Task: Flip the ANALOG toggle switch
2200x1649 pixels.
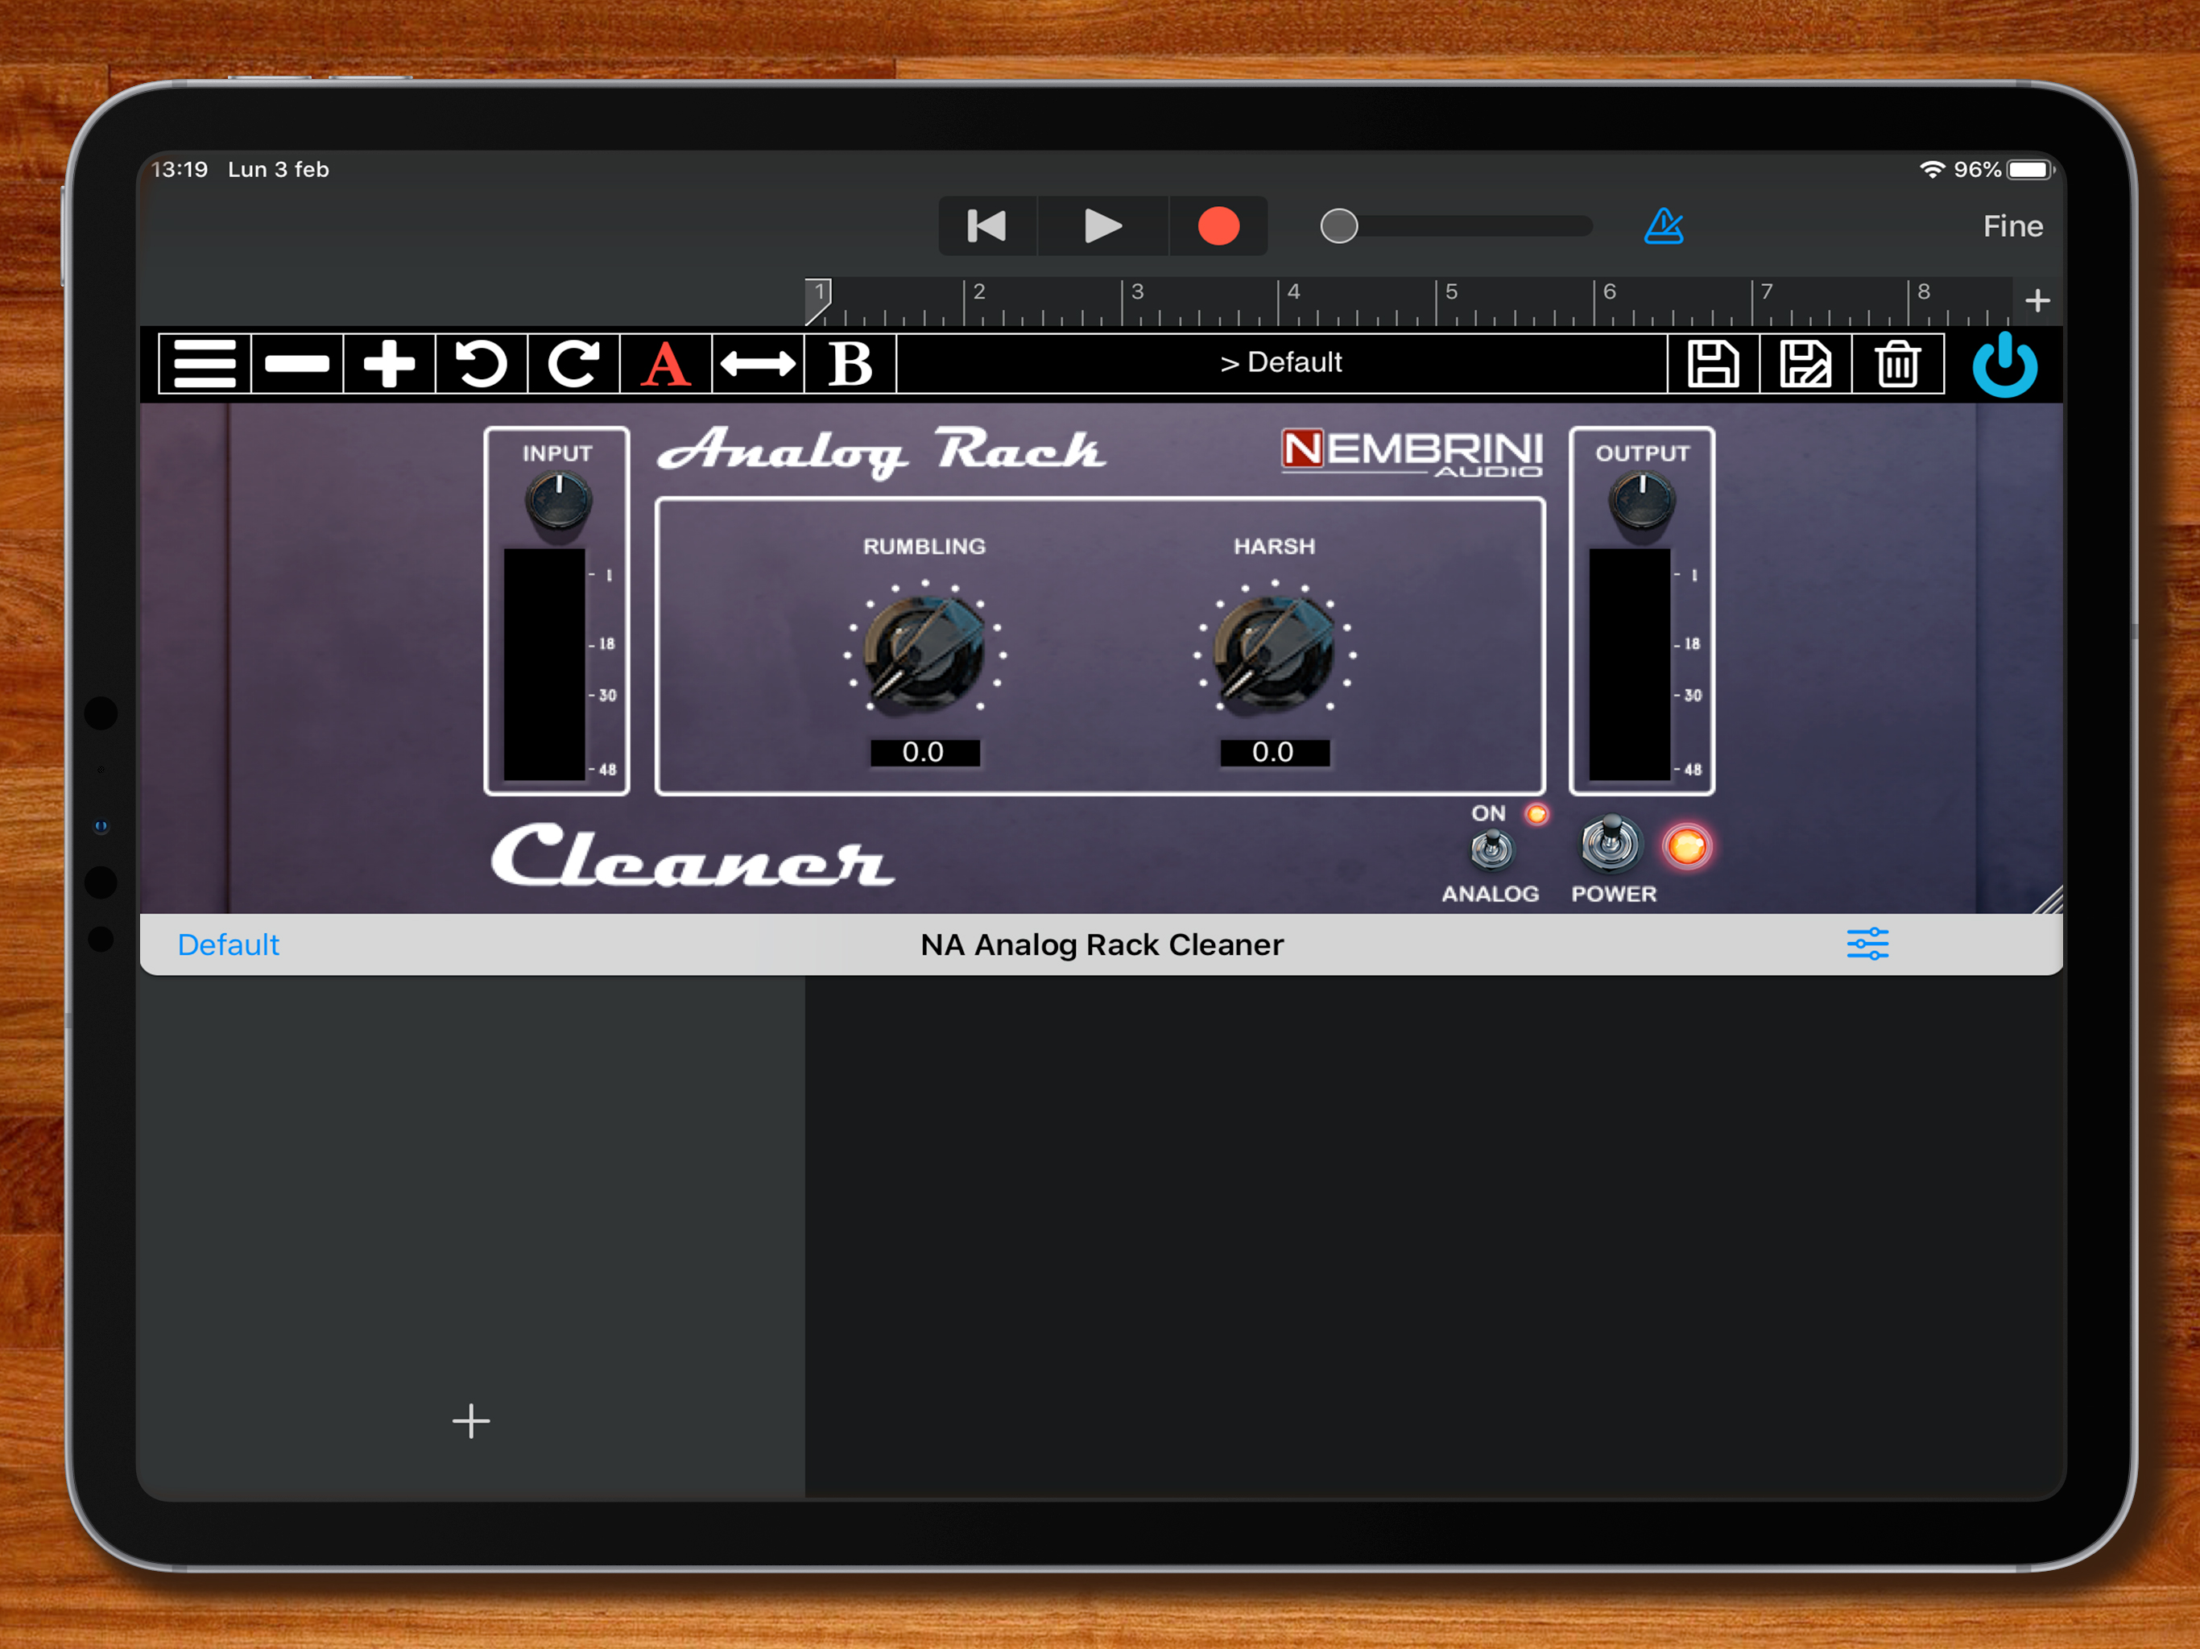Action: pos(1491,849)
